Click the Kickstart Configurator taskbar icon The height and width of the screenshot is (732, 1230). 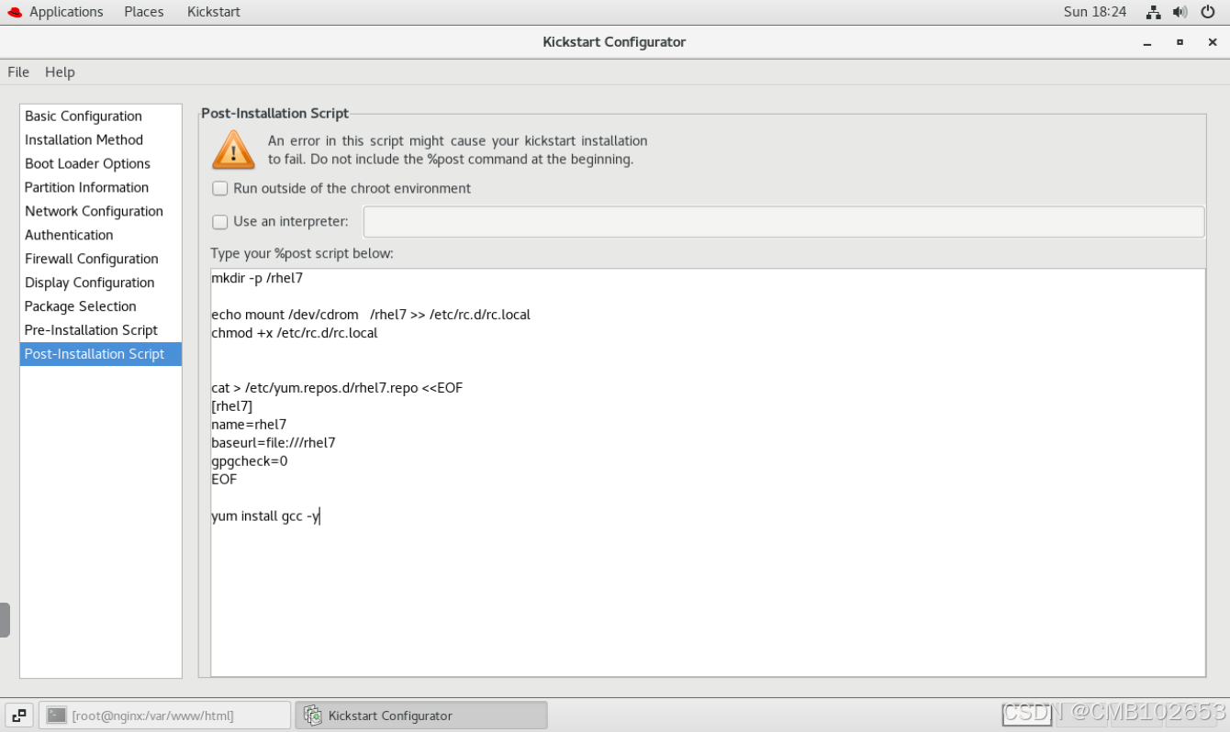coord(313,715)
